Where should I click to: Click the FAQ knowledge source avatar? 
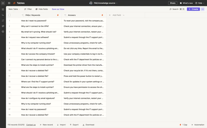coord(91,3)
